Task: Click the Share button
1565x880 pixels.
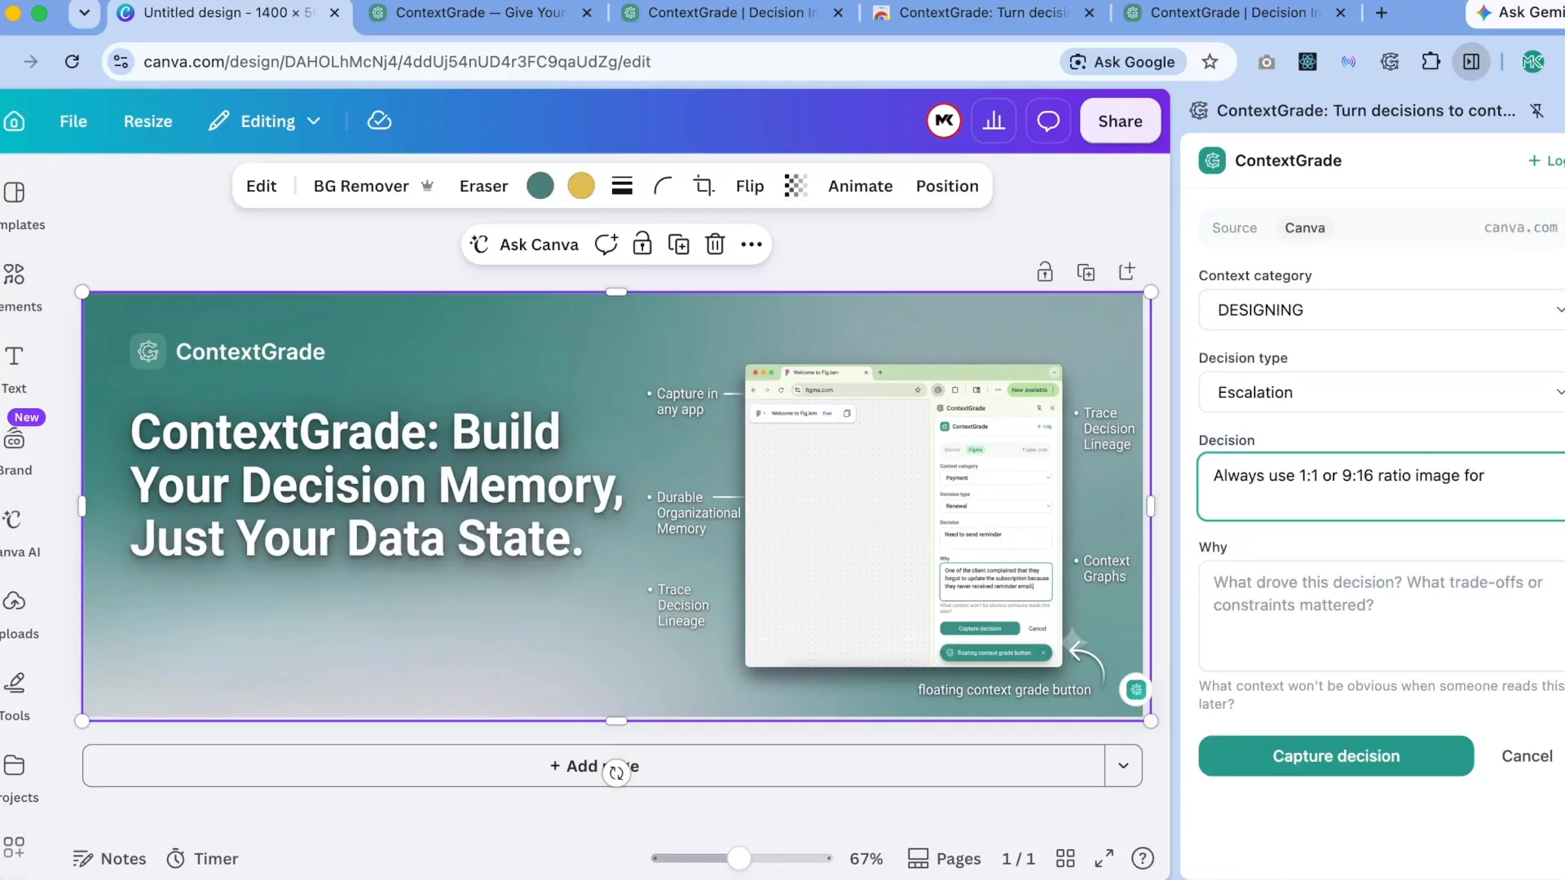Action: click(x=1120, y=121)
